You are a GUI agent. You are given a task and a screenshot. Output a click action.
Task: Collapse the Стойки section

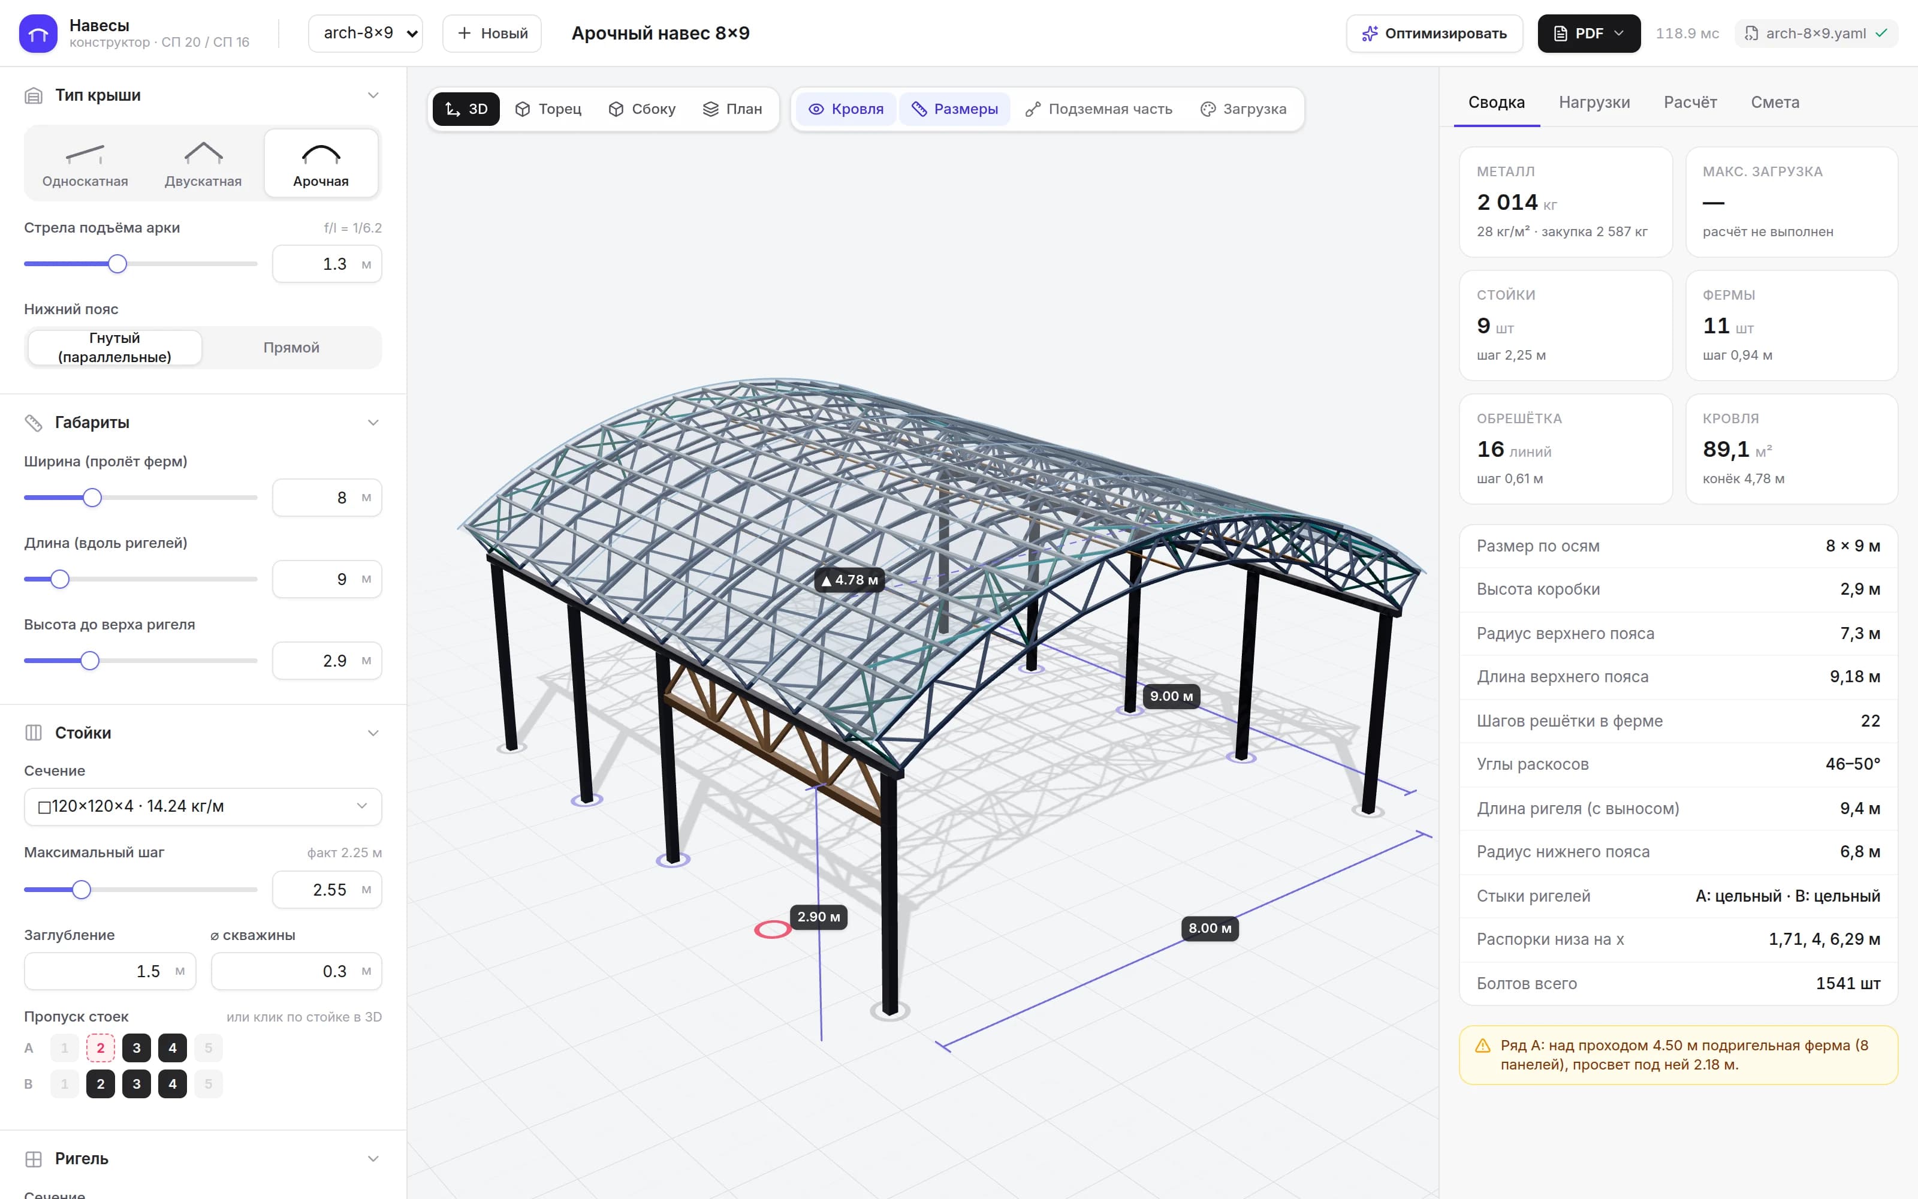(x=372, y=733)
